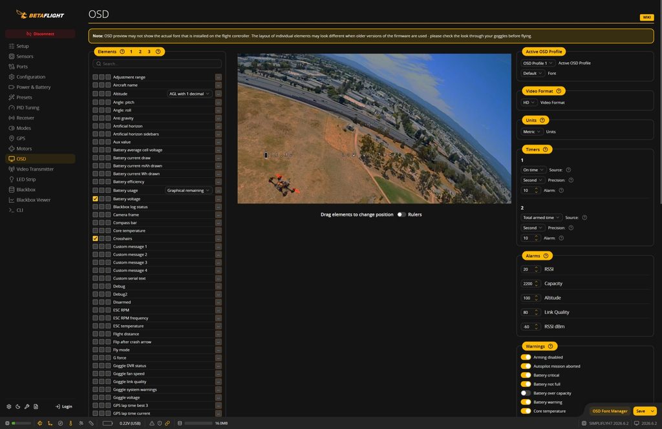Click Timer 1 Precision help icon
Screen dimensions: 662x429
click(571, 180)
